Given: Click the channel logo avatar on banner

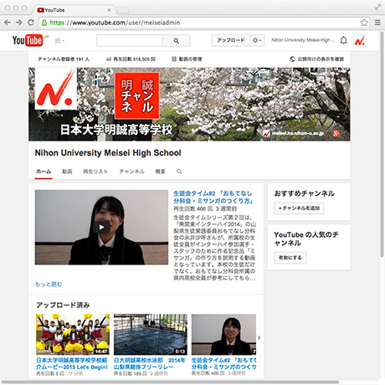Looking at the screenshot, I should pyautogui.click(x=56, y=89).
